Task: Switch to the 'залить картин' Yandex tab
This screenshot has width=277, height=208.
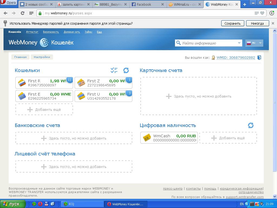Action: [74, 4]
